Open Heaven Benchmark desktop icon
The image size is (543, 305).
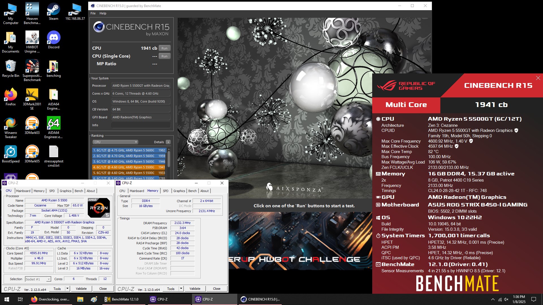point(32,14)
